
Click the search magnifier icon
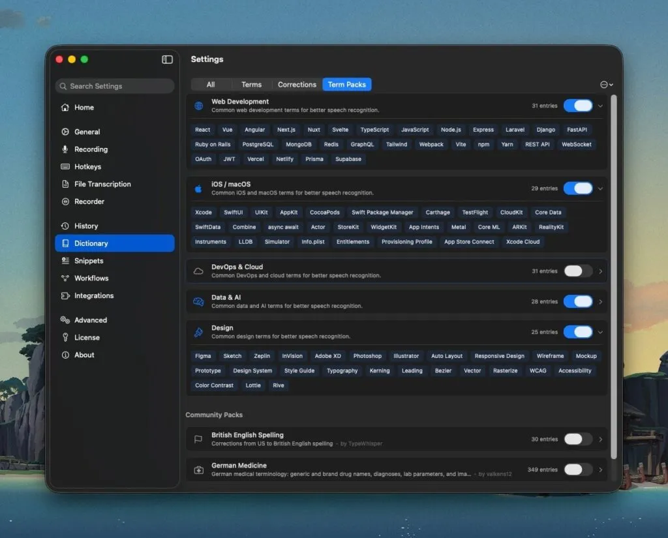pyautogui.click(x=63, y=86)
